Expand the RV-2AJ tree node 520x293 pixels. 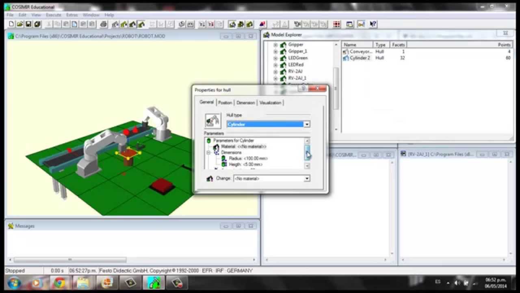tap(275, 72)
